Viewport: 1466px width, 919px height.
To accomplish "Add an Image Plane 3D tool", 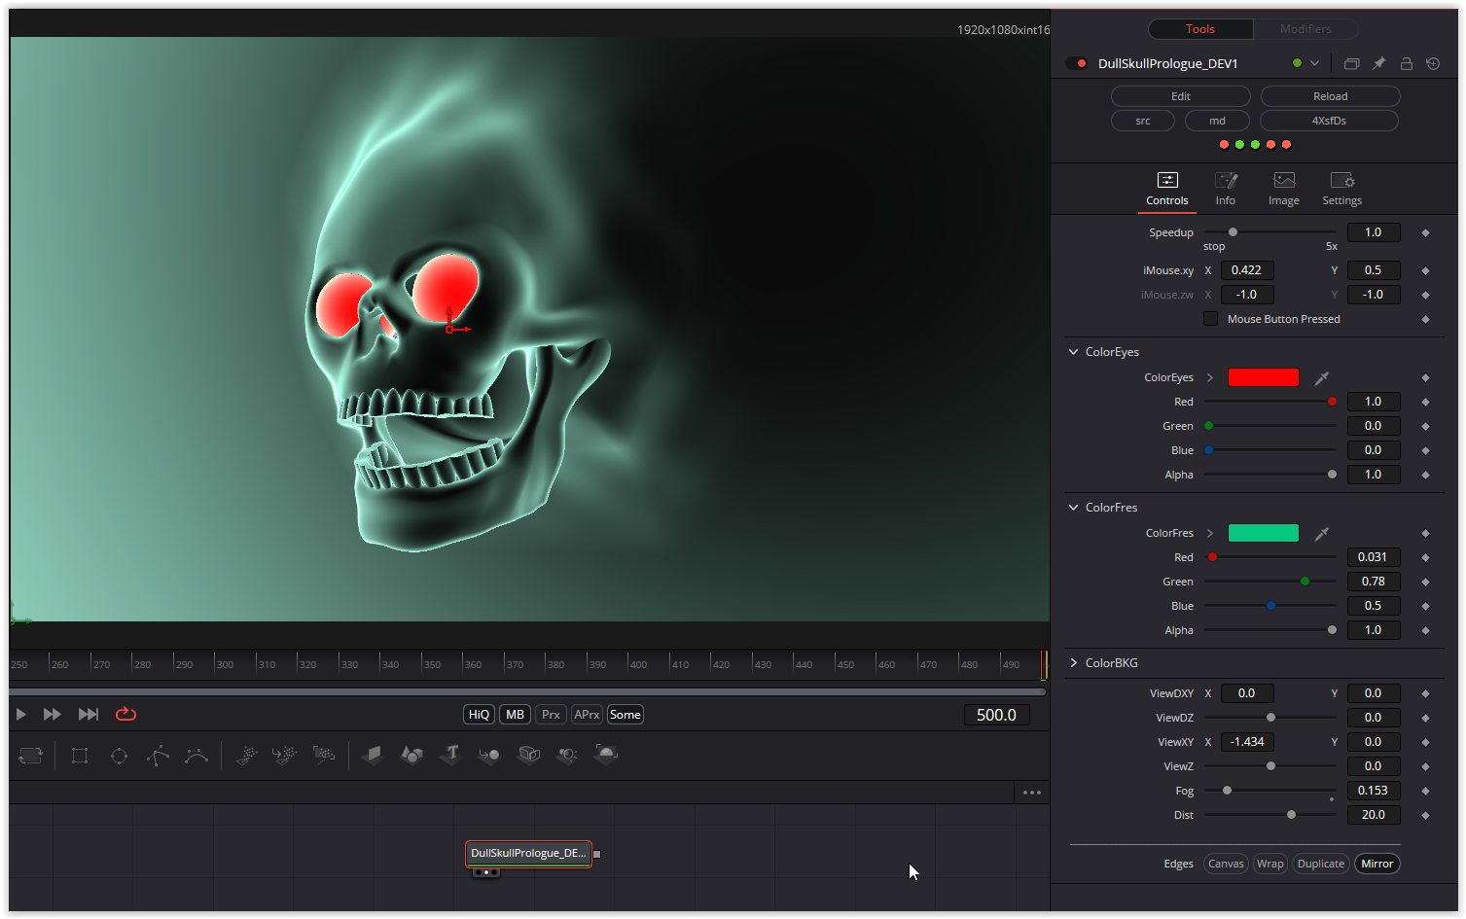I will [x=373, y=755].
